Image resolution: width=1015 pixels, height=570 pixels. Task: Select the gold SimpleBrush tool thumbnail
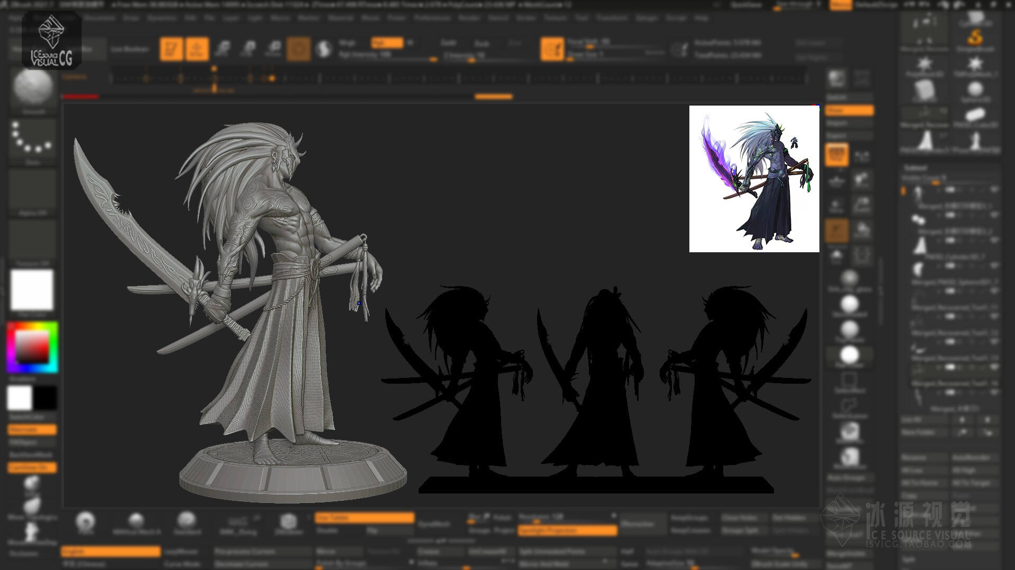[975, 40]
